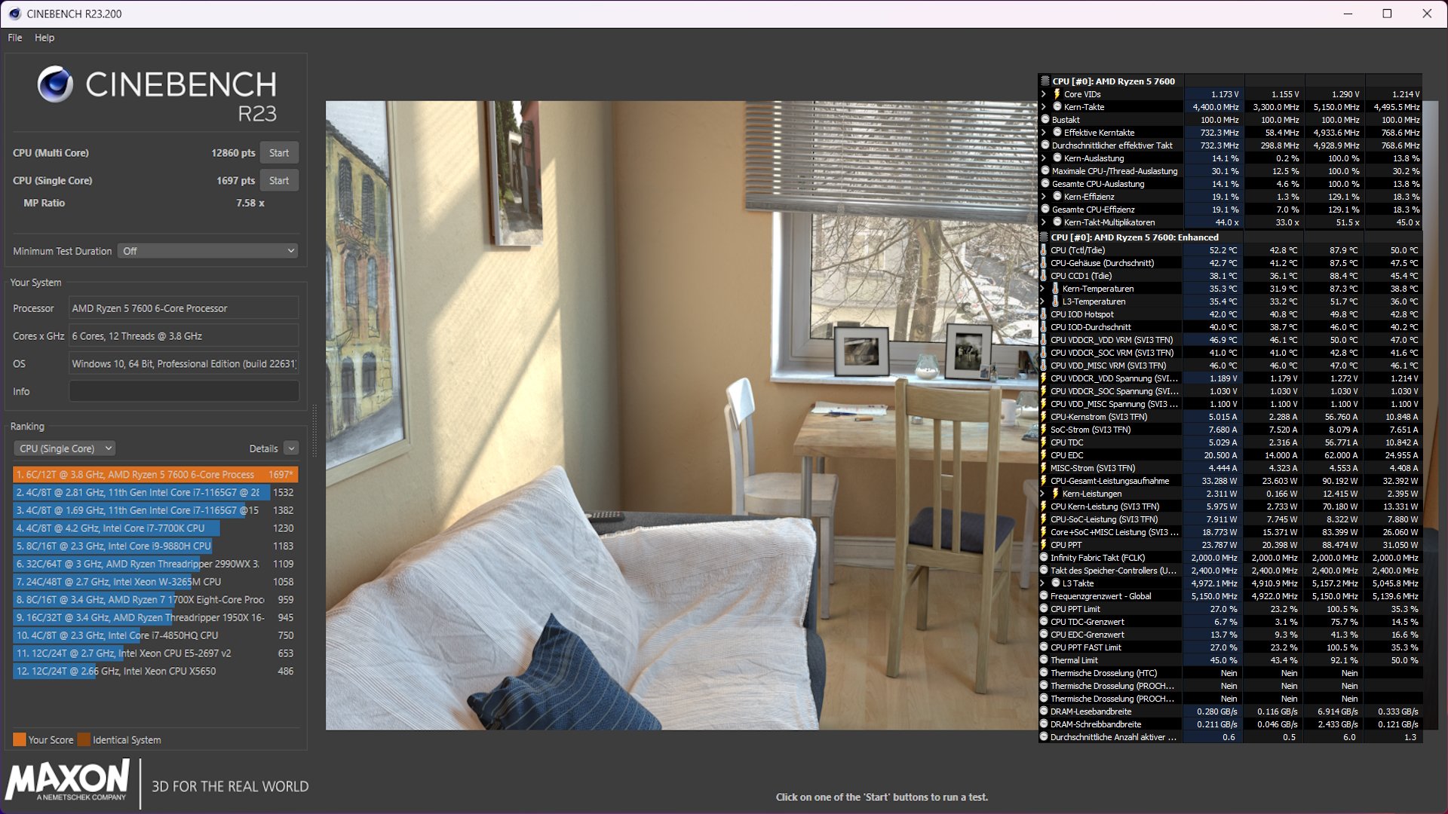
Task: Click the Cores x GHz field
Action: pos(184,336)
